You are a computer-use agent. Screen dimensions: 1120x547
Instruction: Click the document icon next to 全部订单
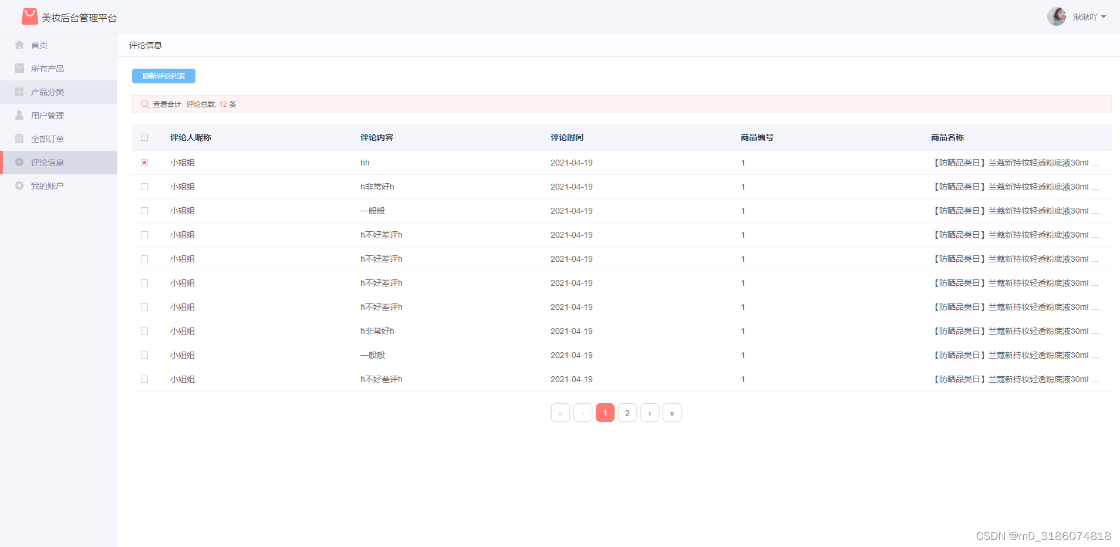(20, 139)
